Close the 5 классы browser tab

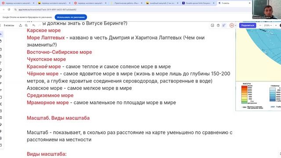point(249,3)
